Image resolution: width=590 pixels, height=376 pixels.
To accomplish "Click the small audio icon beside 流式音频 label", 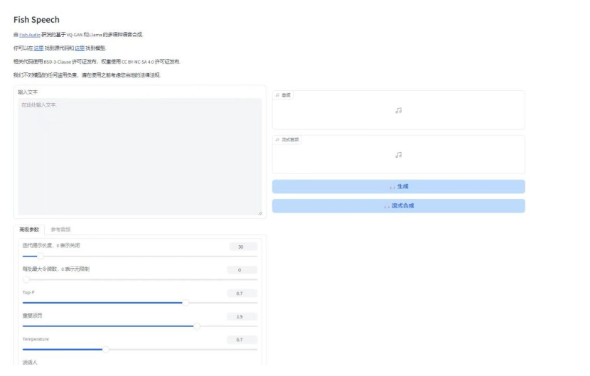I will (277, 140).
